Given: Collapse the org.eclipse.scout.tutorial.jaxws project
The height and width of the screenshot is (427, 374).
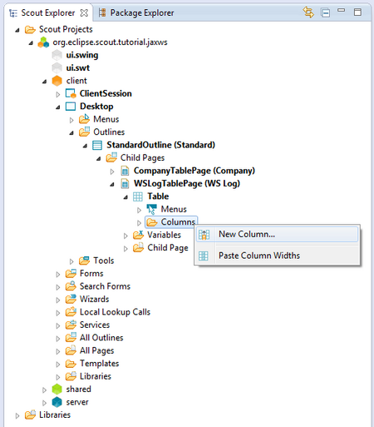Looking at the screenshot, I should click(31, 43).
